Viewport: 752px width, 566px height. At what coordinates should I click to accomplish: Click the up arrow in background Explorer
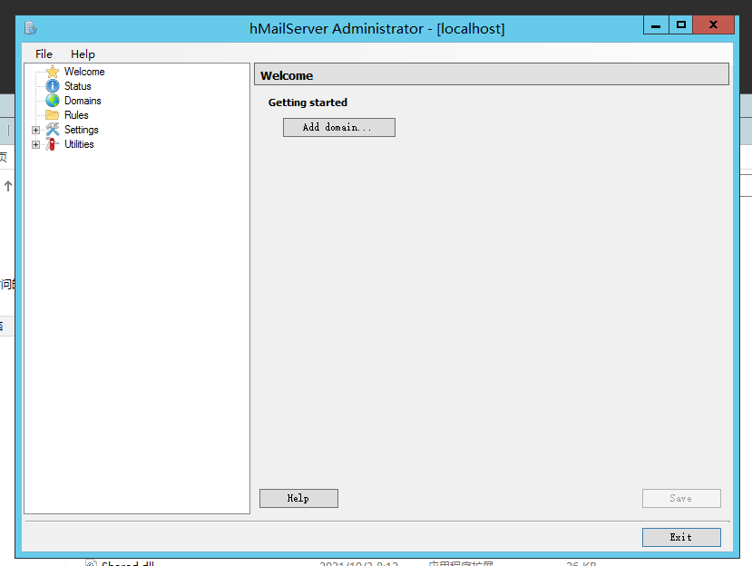8,186
